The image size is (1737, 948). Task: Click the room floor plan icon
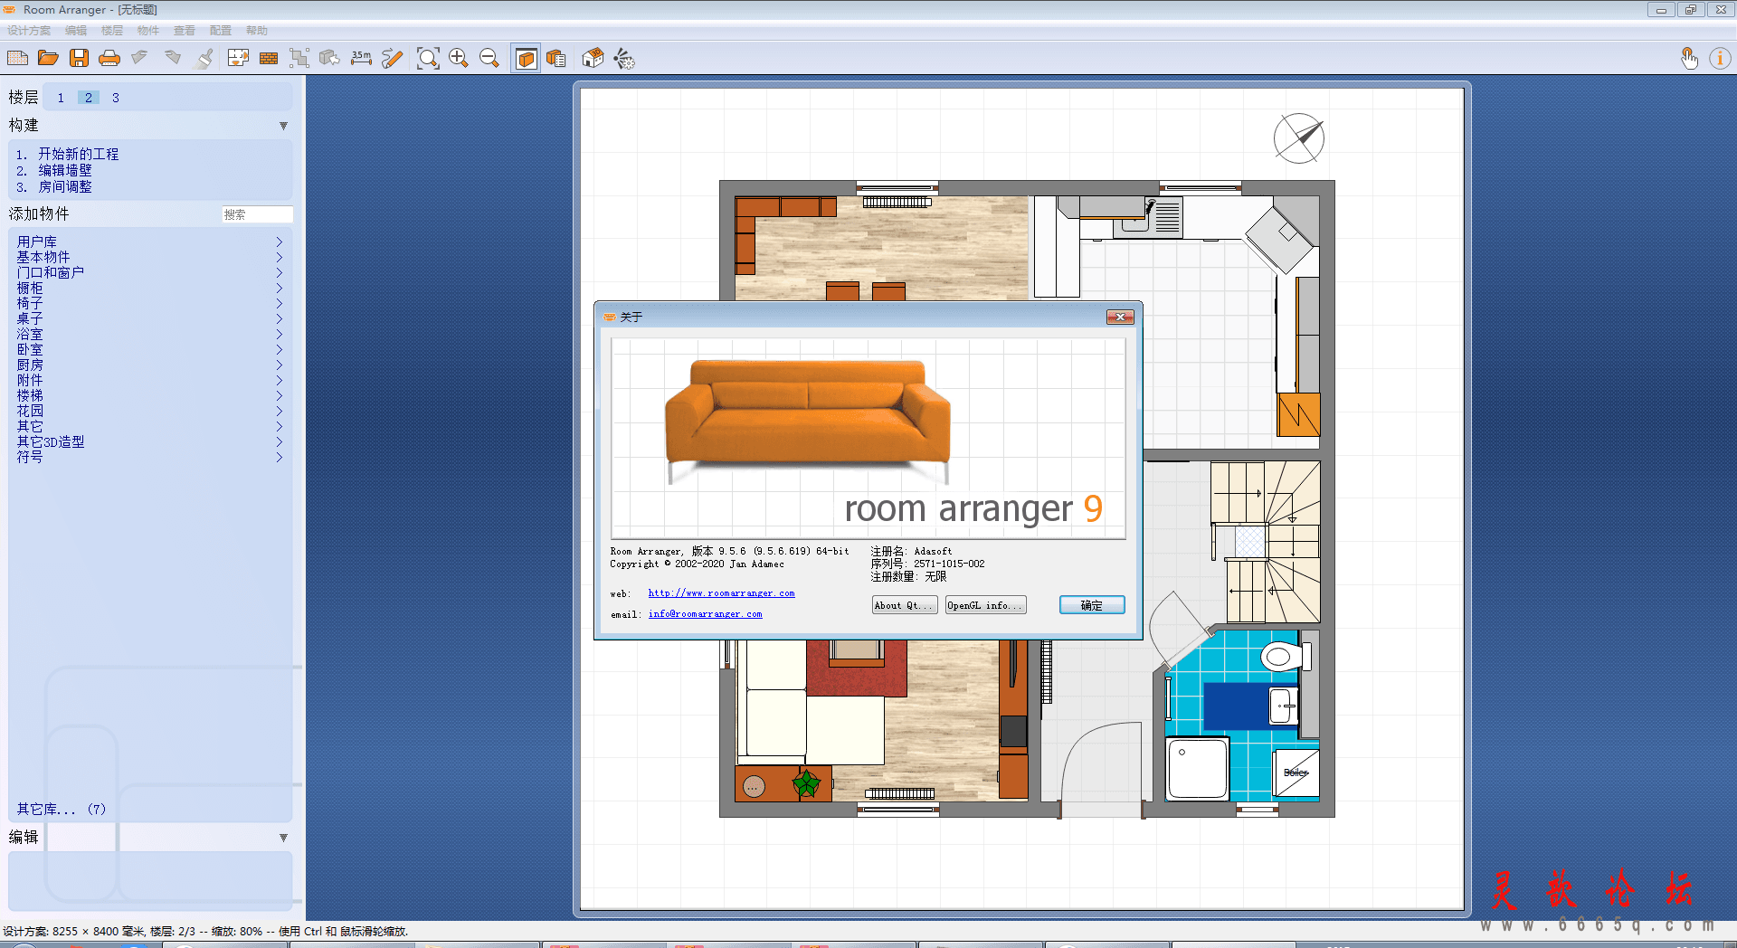coord(238,59)
